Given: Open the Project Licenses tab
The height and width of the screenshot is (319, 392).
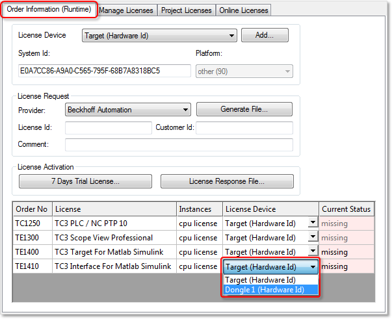Looking at the screenshot, I should tap(187, 10).
